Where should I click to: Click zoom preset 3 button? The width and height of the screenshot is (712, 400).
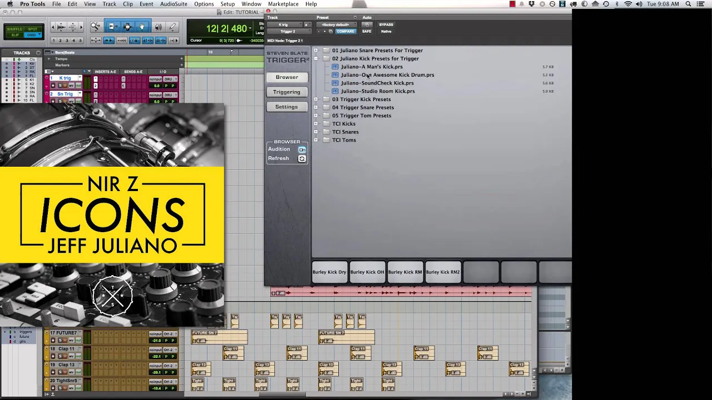[67, 40]
